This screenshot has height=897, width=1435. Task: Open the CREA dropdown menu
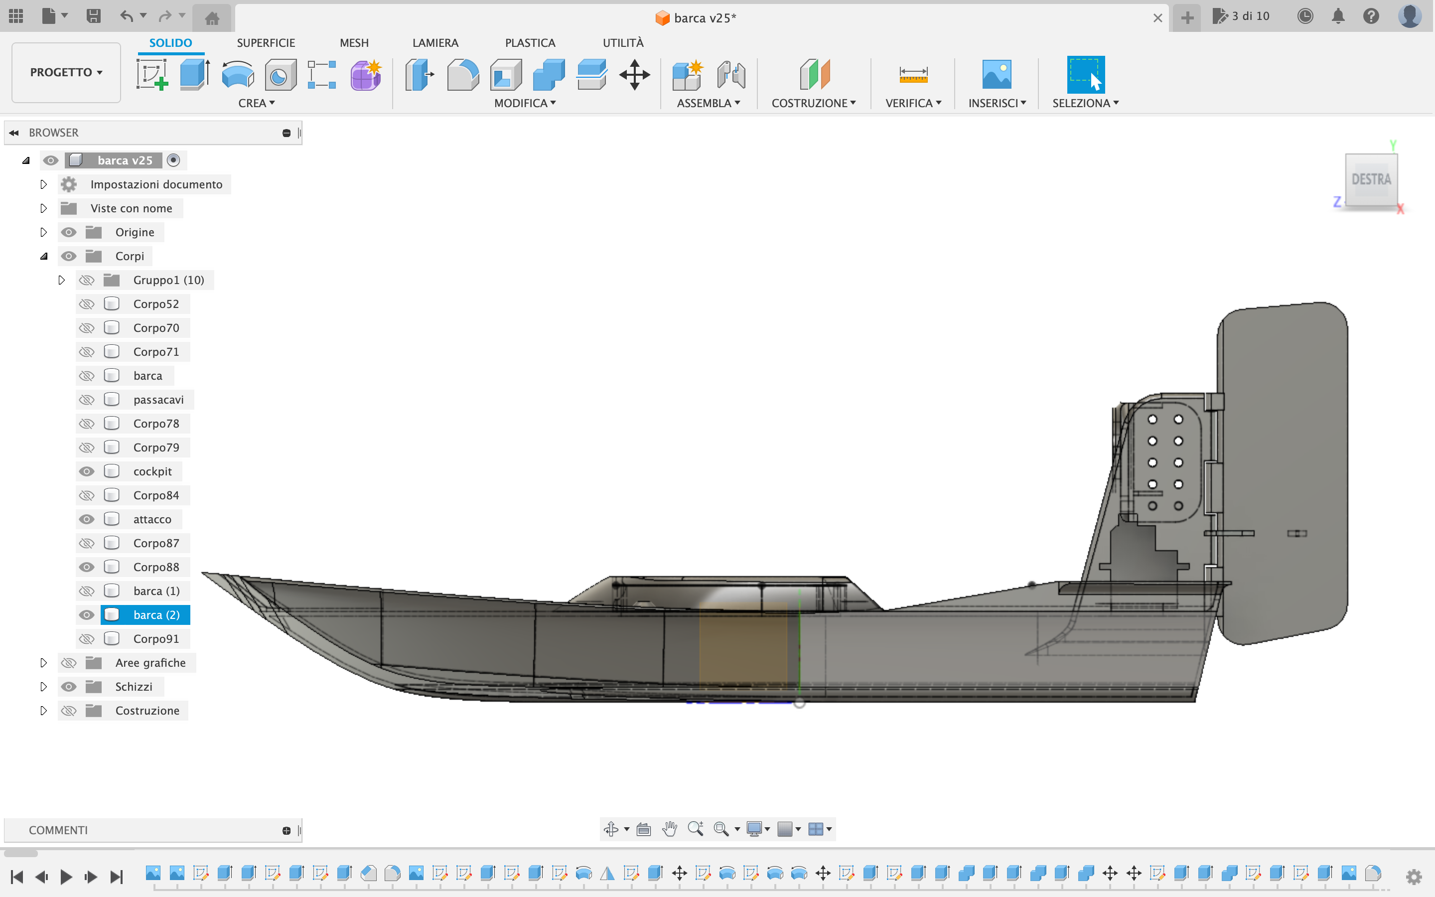[256, 103]
